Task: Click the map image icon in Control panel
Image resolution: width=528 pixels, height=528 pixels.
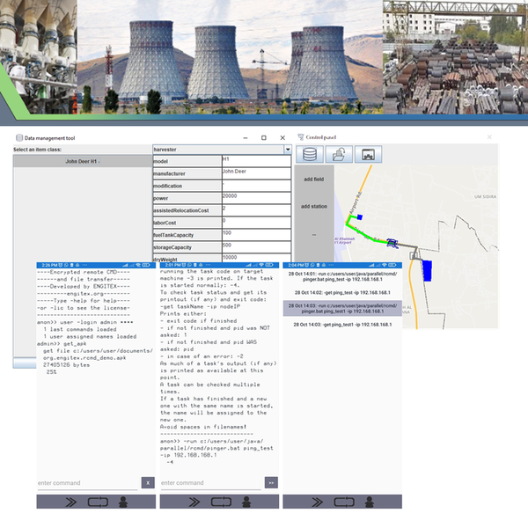Action: pyautogui.click(x=369, y=155)
